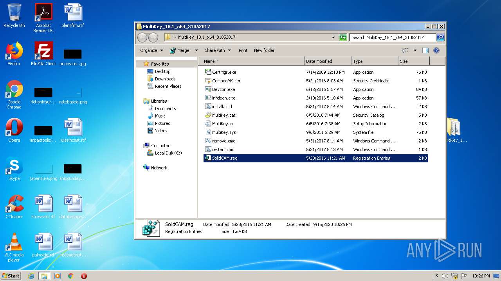Click New folder in the toolbar

click(264, 50)
